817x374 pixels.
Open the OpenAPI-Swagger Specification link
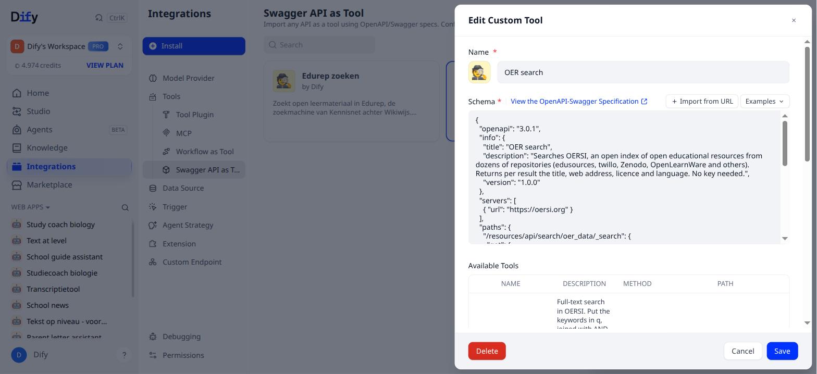coord(579,101)
